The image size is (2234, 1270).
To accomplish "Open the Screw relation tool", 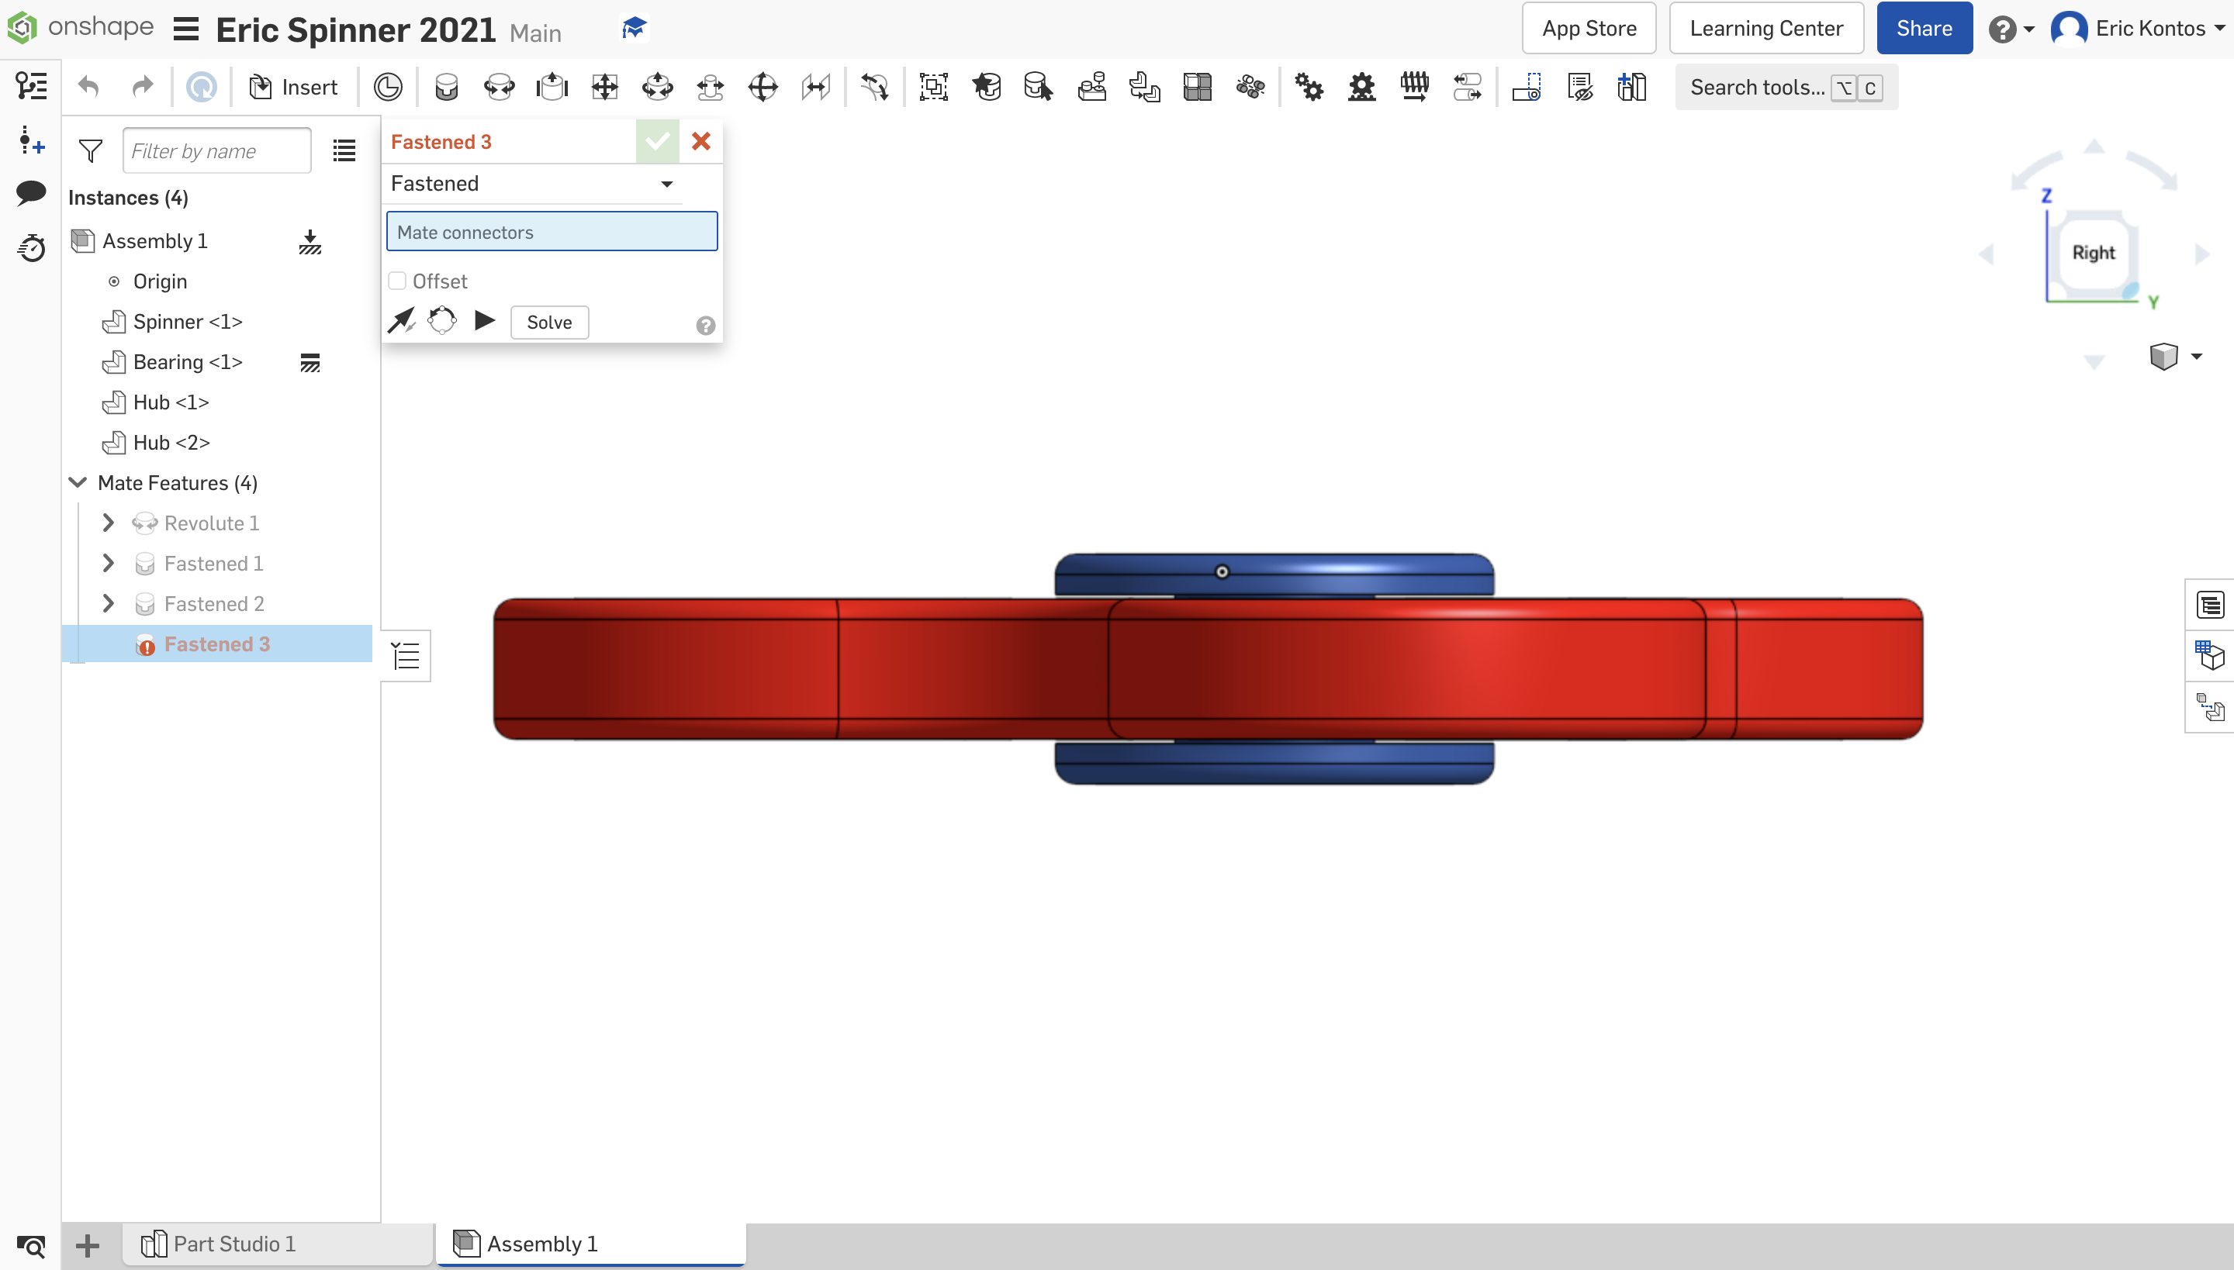I will 1415,86.
